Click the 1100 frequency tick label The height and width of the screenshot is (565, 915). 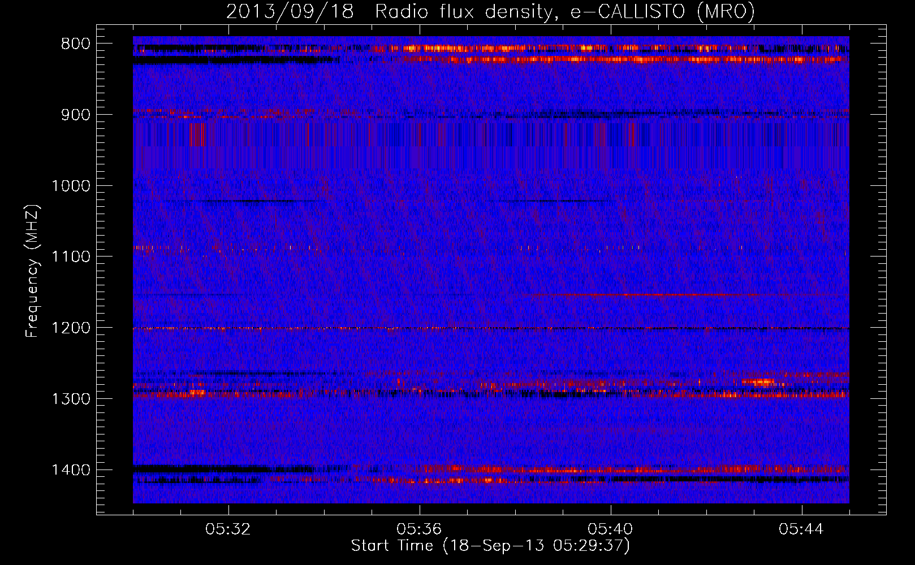coord(71,257)
